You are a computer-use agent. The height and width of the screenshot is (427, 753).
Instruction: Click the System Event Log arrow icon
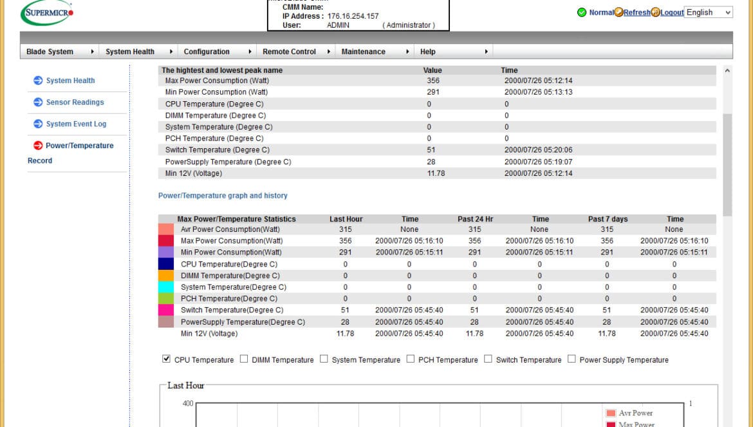click(38, 124)
